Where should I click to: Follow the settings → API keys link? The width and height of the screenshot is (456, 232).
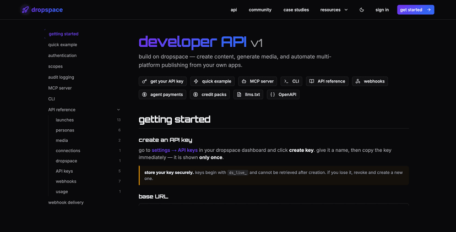175,151
